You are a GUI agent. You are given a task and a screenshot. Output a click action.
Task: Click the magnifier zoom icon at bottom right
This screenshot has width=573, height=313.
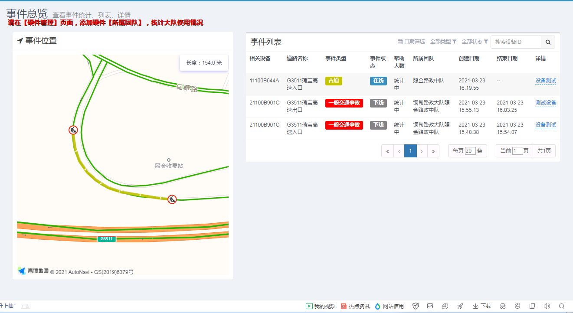[x=561, y=306]
